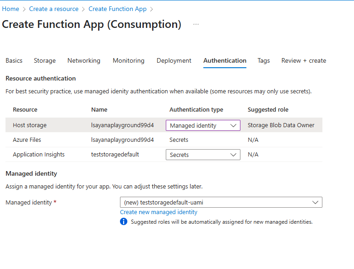Click Create new managed identity link

point(158,212)
